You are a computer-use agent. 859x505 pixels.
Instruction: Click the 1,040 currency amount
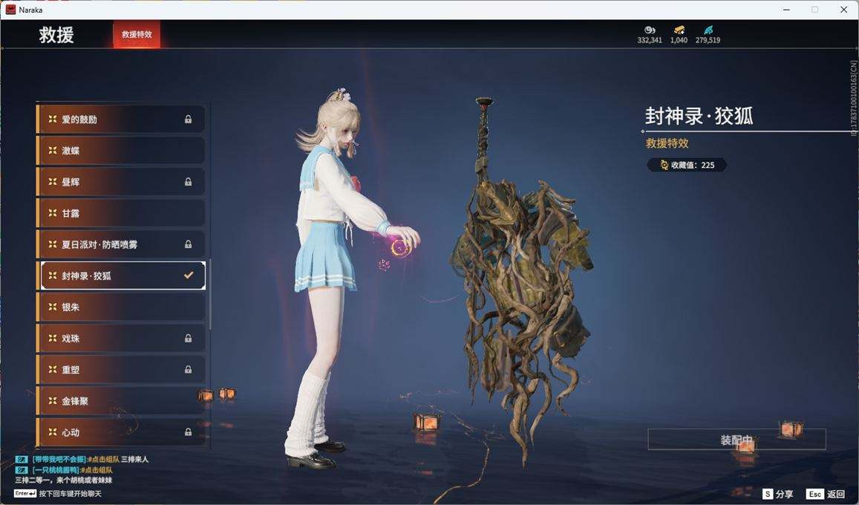click(679, 40)
